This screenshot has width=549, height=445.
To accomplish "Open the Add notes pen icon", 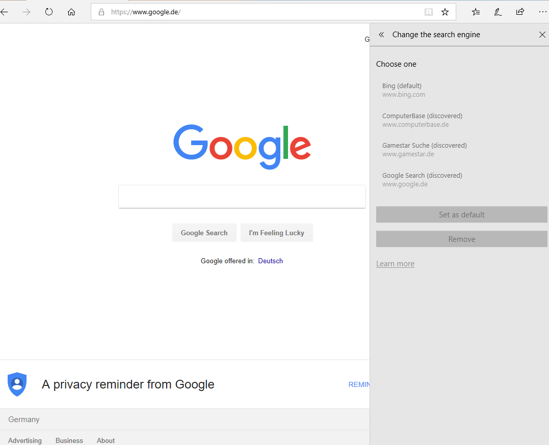I will point(498,12).
